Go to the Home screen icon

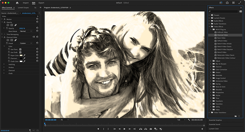17,3
